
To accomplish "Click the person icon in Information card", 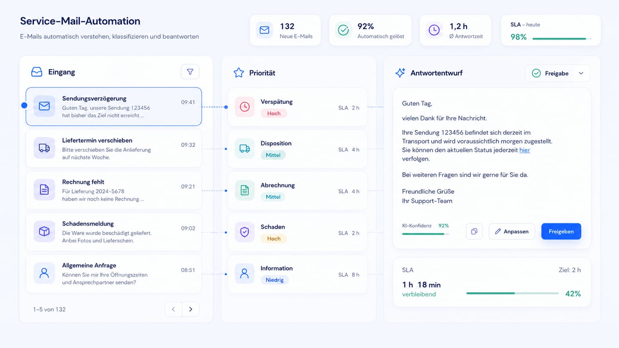I will coord(245,274).
